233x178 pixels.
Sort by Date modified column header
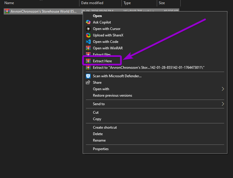tap(92, 3)
